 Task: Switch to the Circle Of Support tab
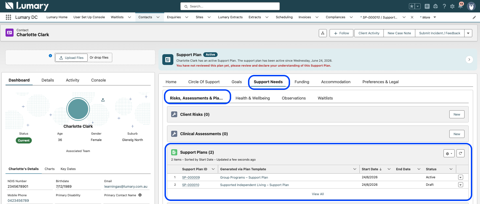point(204,82)
